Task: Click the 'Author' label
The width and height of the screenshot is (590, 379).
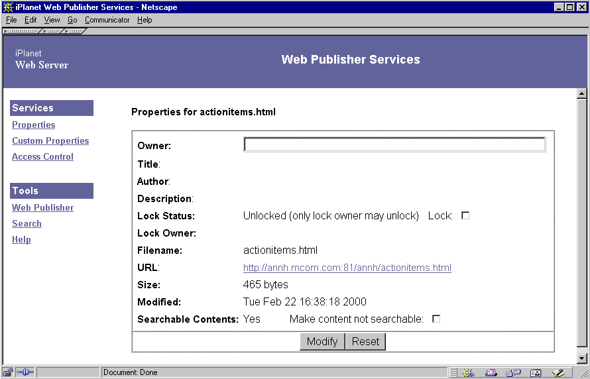Action: 153,182
